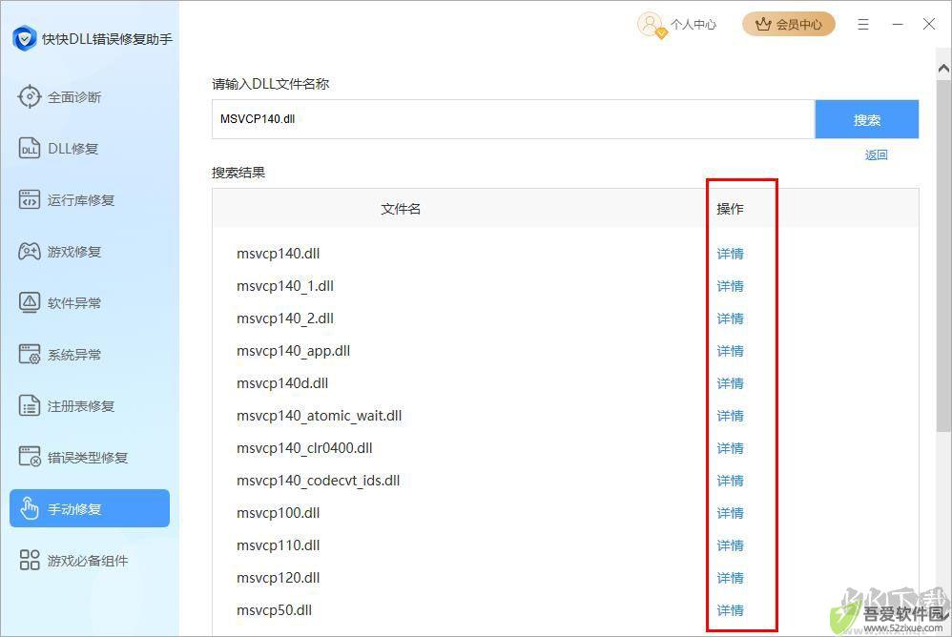View 详情 for msvcp50.dll

coord(730,610)
